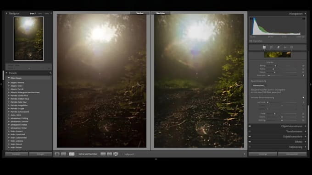Image resolution: width=312 pixels, height=175 pixels.
Task: Choose the Einpas. zoom option in Navigator
Action: 32,13
